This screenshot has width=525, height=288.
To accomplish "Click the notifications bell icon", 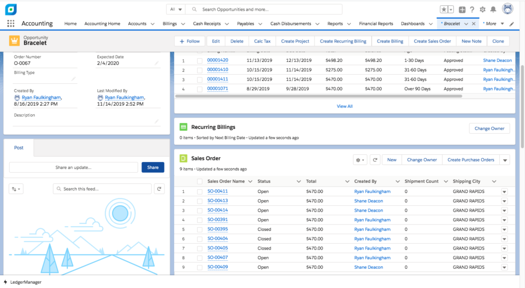I will click(493, 10).
